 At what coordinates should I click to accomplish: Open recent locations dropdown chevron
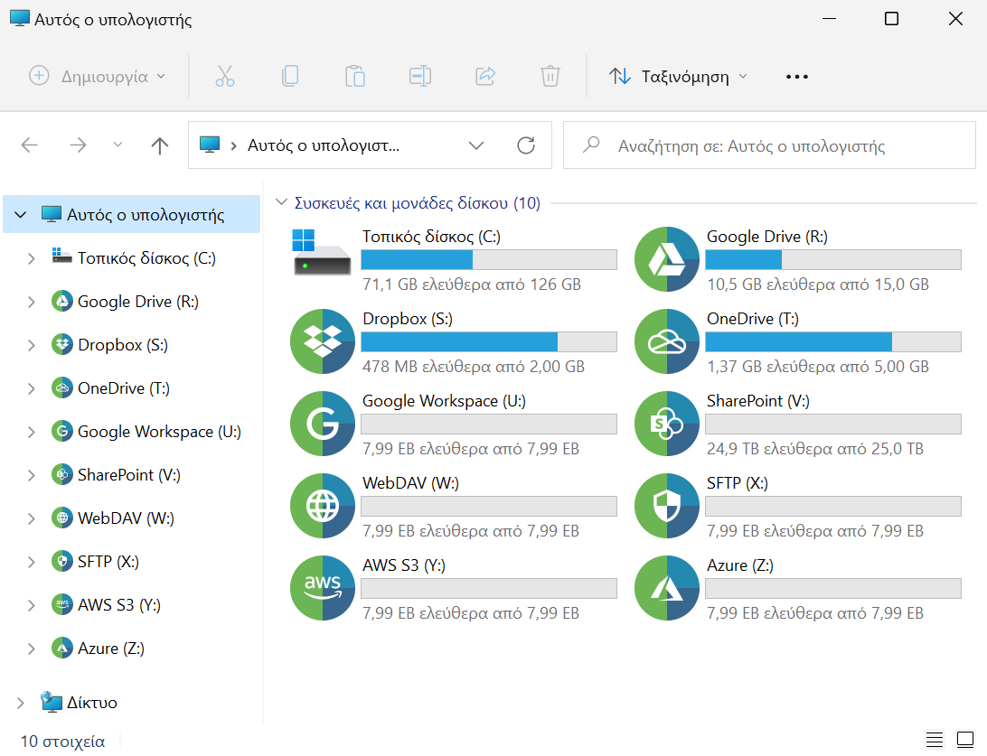tap(117, 145)
